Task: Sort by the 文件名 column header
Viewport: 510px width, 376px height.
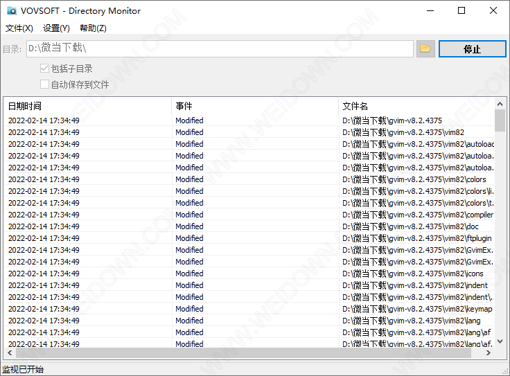Action: (x=416, y=106)
